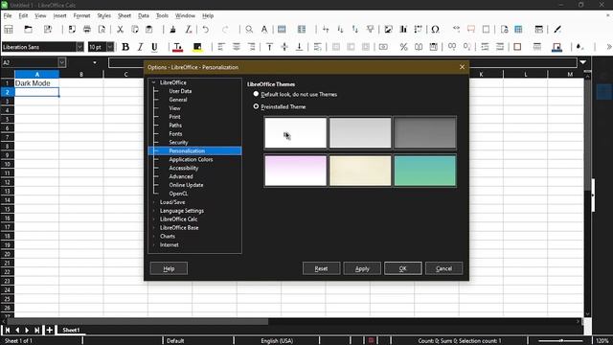Click the Format as Percent icon

(x=403, y=47)
